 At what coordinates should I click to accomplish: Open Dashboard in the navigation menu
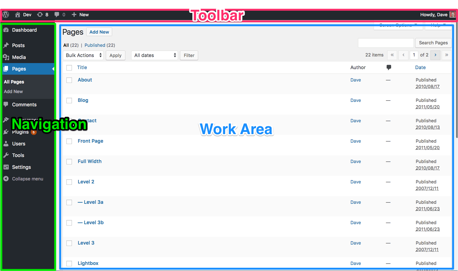(24, 30)
